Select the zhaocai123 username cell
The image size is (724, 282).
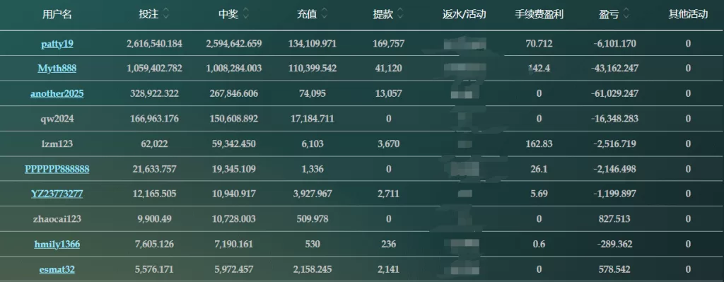[x=57, y=219]
